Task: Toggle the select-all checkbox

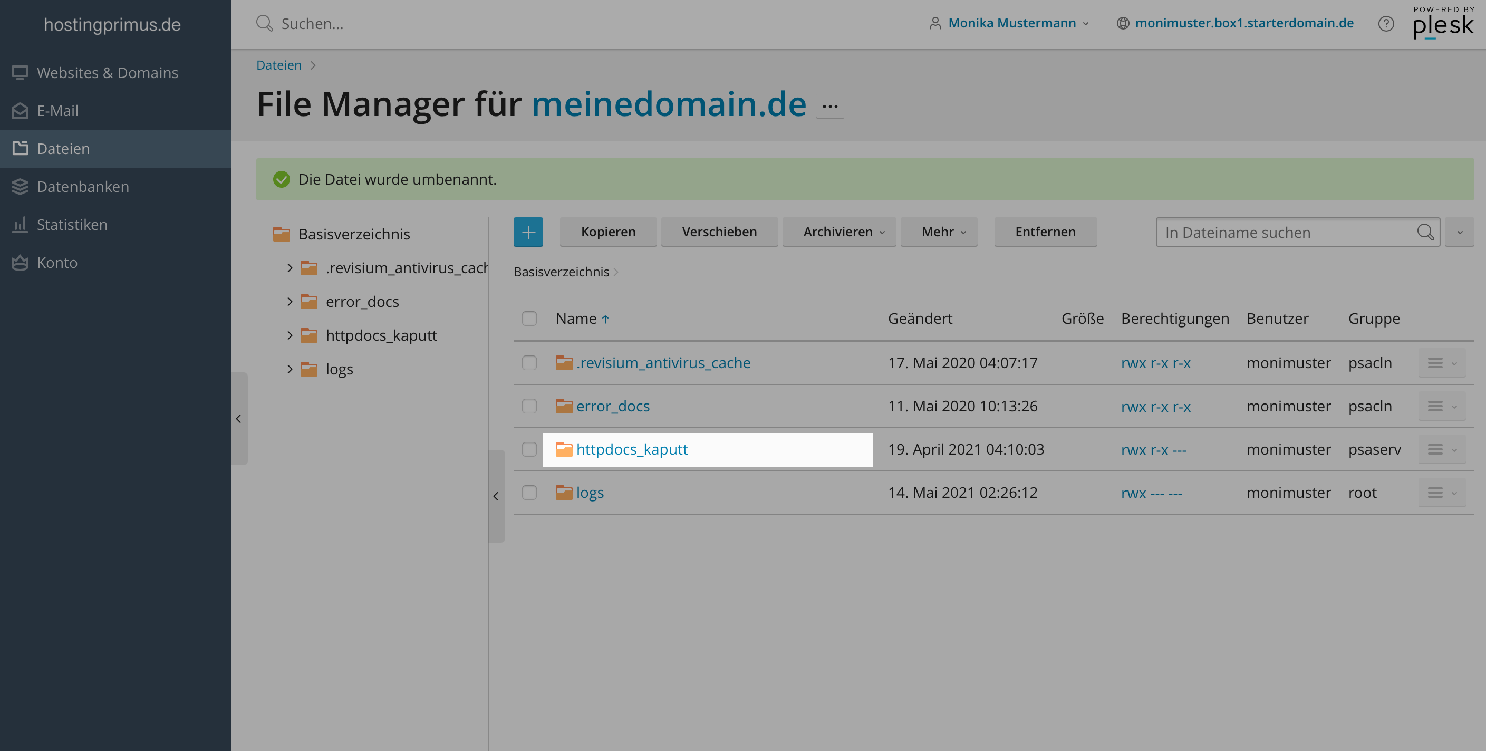Action: click(x=529, y=319)
